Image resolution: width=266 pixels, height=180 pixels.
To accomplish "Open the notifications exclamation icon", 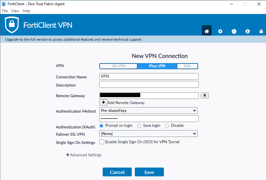I will point(234,31).
